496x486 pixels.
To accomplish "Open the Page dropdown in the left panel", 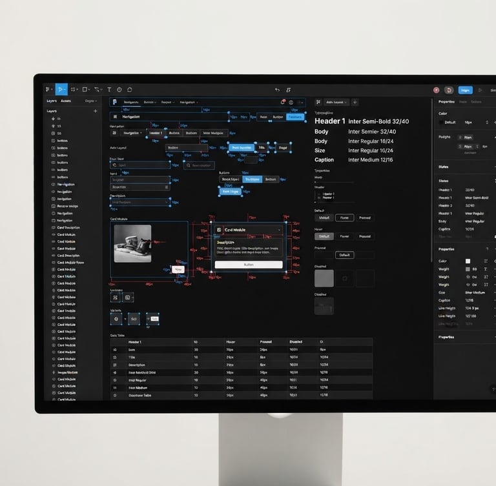I will click(91, 101).
